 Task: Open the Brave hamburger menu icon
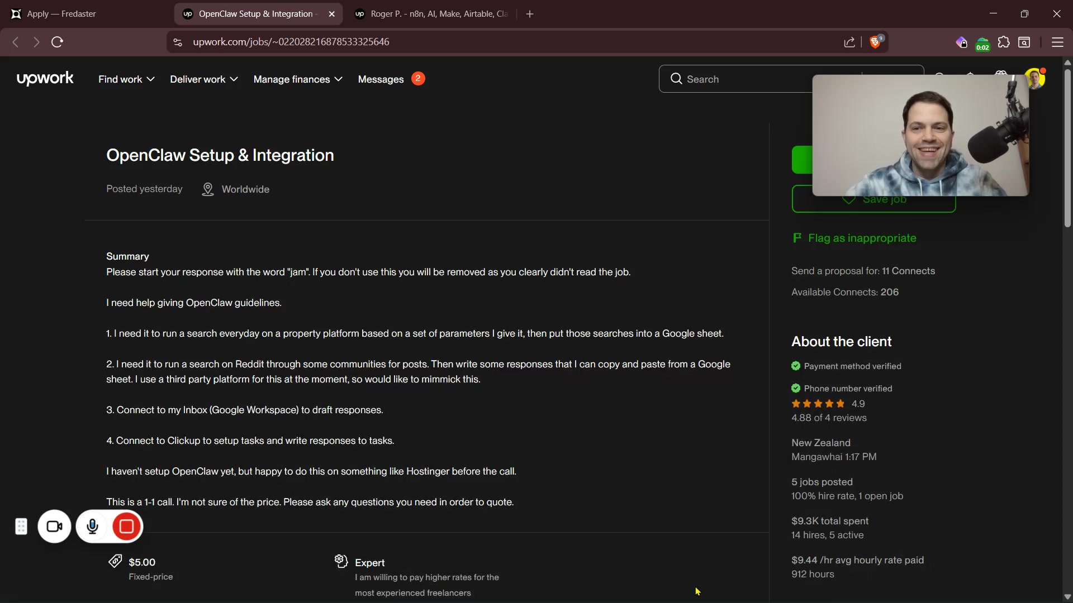[1057, 42]
